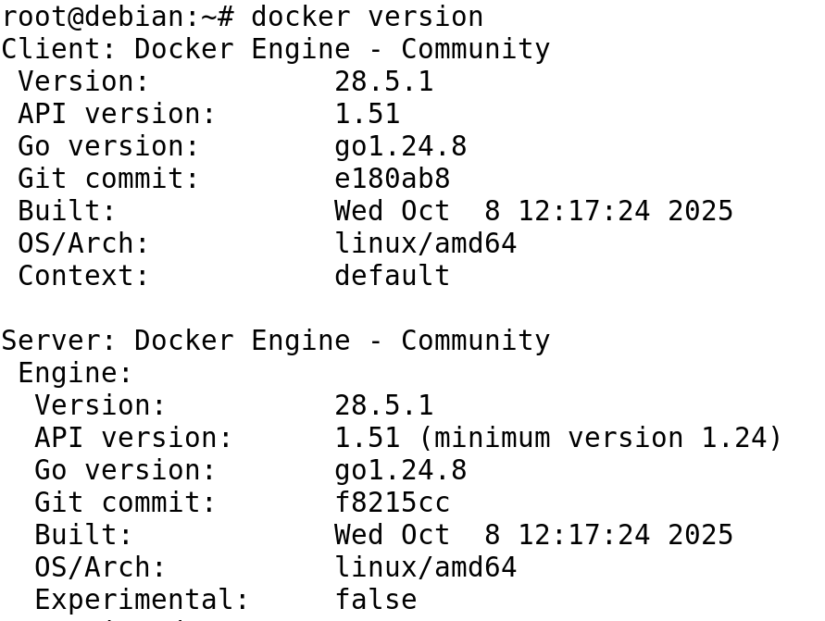Click the Experimental value "false"

pos(375,600)
